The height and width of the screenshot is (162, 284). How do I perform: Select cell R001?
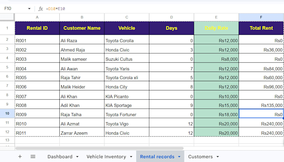pos(37,40)
